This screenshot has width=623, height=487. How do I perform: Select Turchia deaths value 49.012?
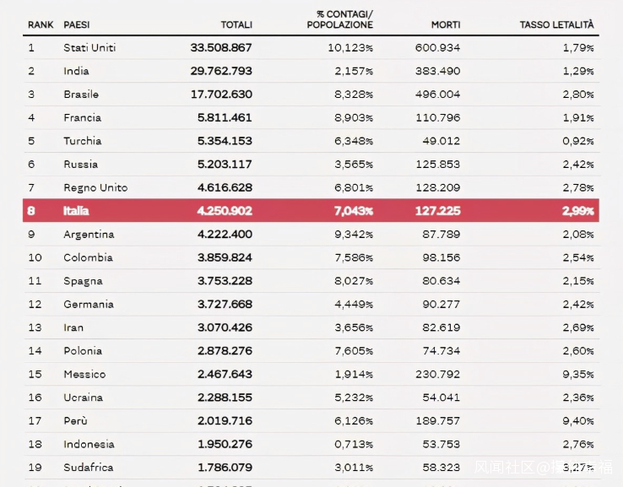click(x=437, y=141)
